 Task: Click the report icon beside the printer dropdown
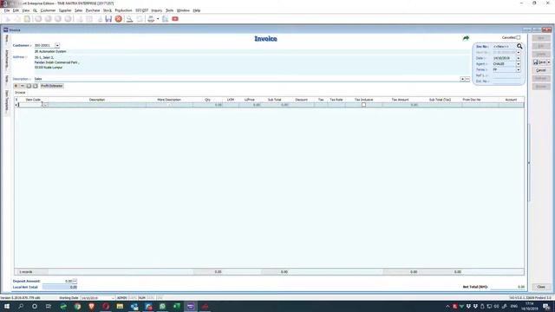coord(166,19)
